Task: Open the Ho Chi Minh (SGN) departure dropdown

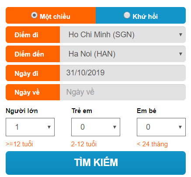Action: point(123,35)
